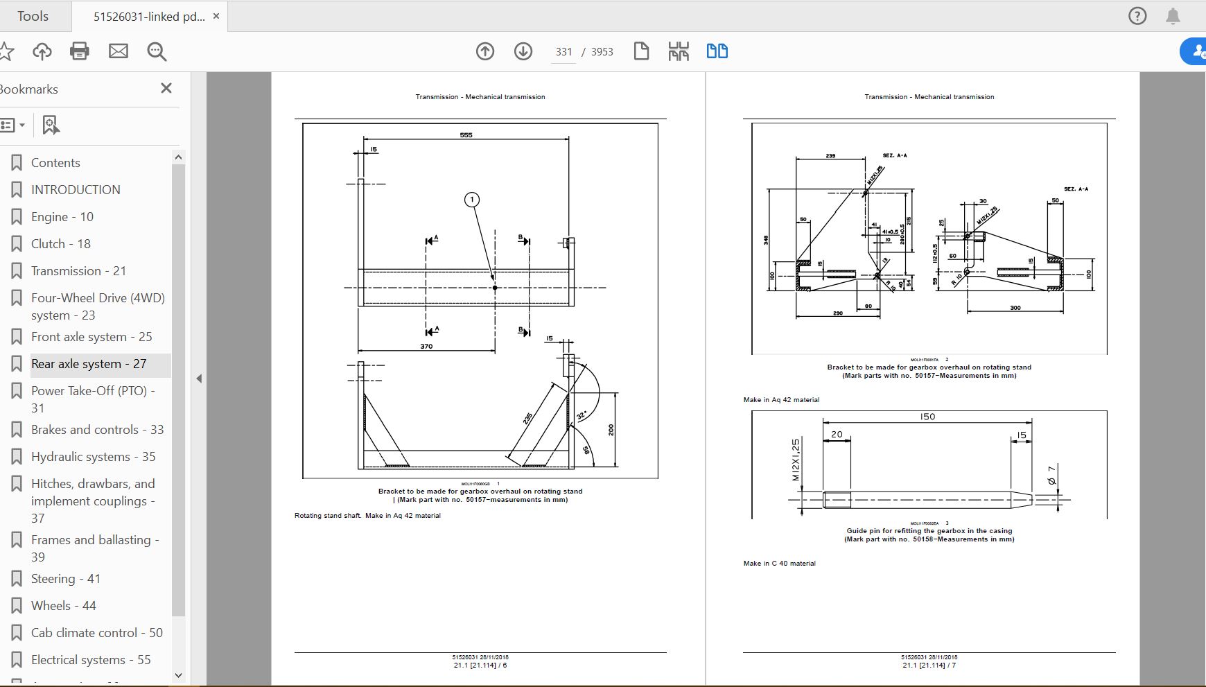Open the find text magnifier tool
Screen dimensions: 1206x687
(x=157, y=51)
